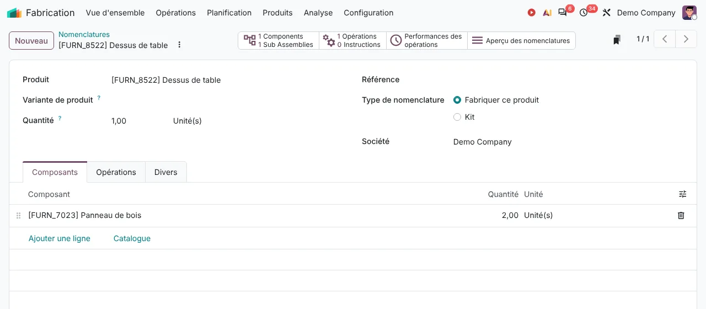Click the red screen recording icon

(531, 13)
